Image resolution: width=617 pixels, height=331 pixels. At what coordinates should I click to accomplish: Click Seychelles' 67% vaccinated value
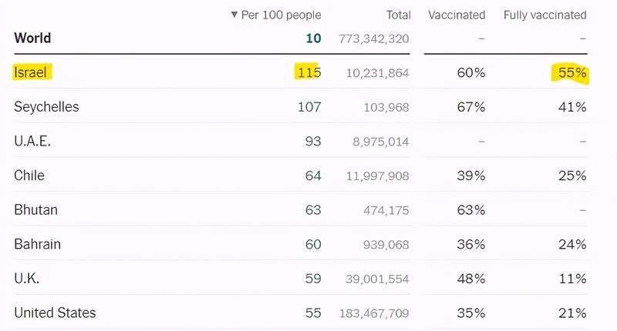click(x=470, y=107)
